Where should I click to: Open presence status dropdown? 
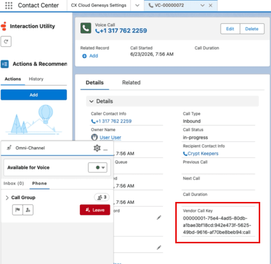[x=98, y=167]
